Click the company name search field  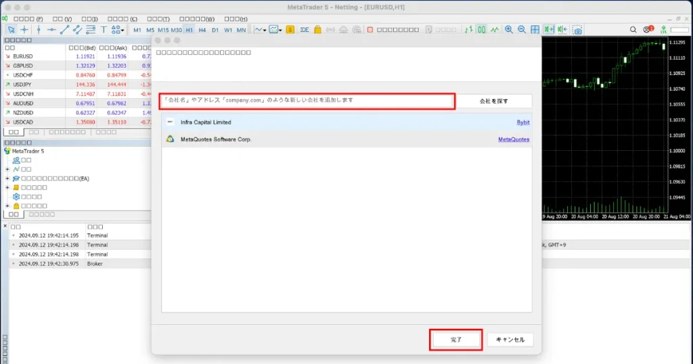[307, 101]
